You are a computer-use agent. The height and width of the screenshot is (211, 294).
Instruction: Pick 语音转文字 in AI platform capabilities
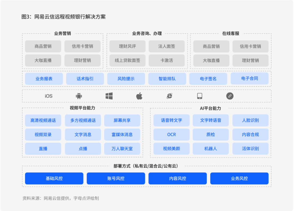click(x=171, y=120)
